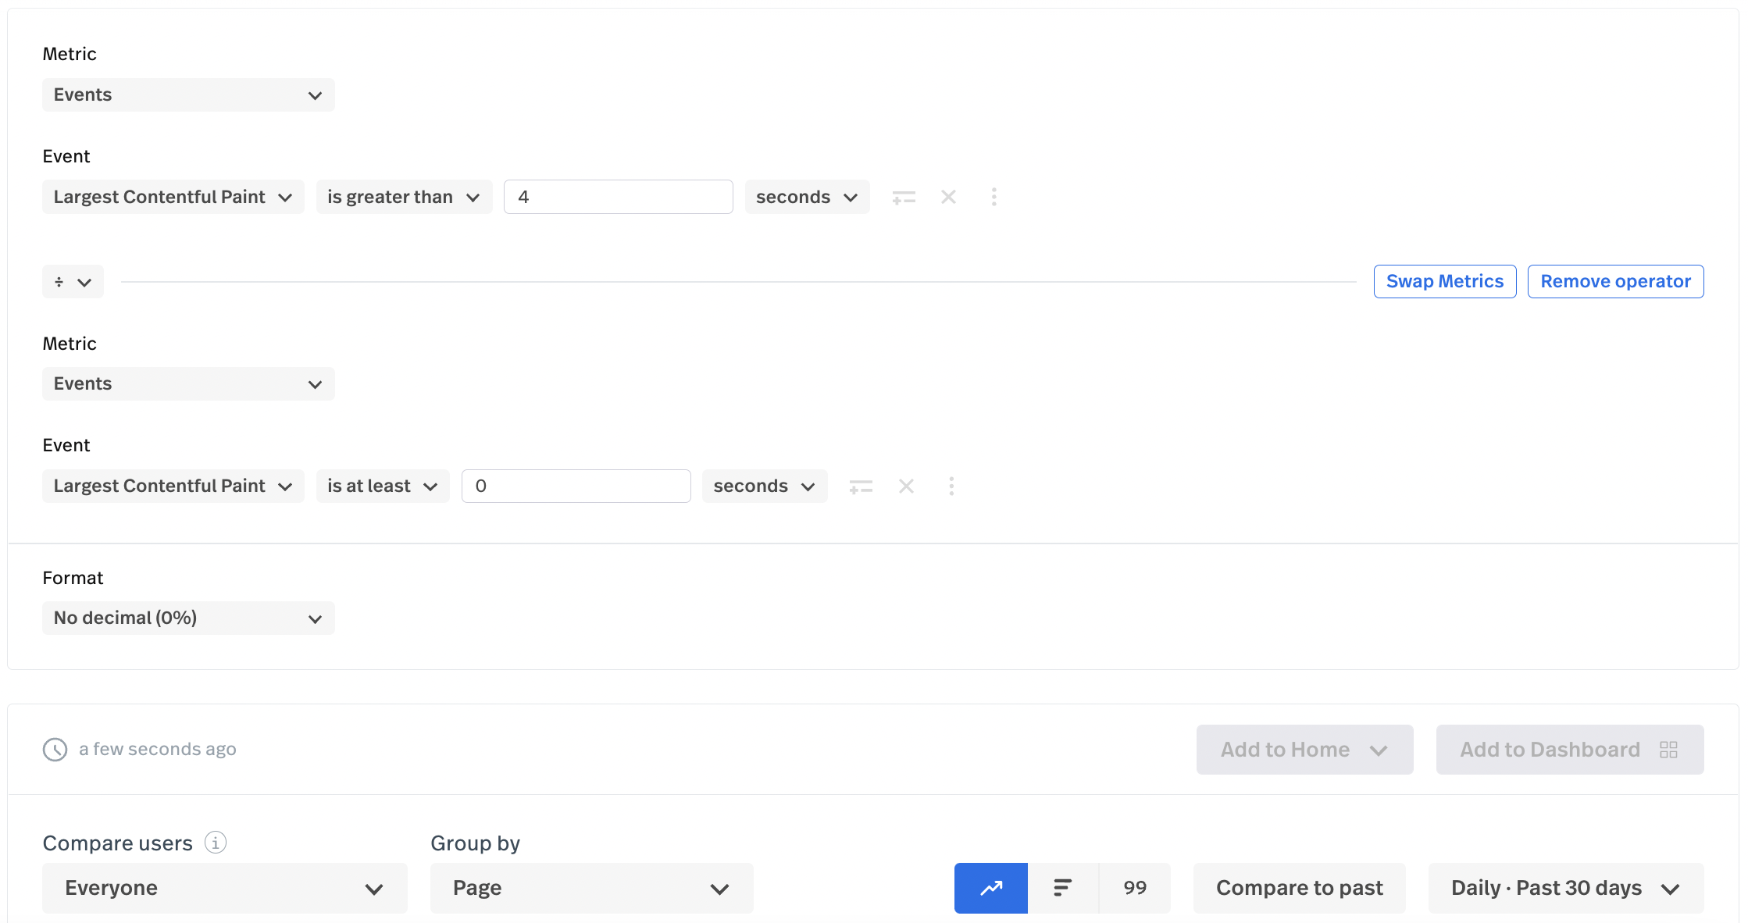Click the filter icon on first event row
The width and height of the screenshot is (1748, 923).
click(904, 198)
